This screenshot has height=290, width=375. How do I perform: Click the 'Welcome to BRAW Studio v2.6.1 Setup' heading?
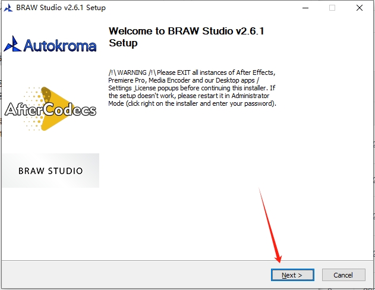[x=186, y=37]
